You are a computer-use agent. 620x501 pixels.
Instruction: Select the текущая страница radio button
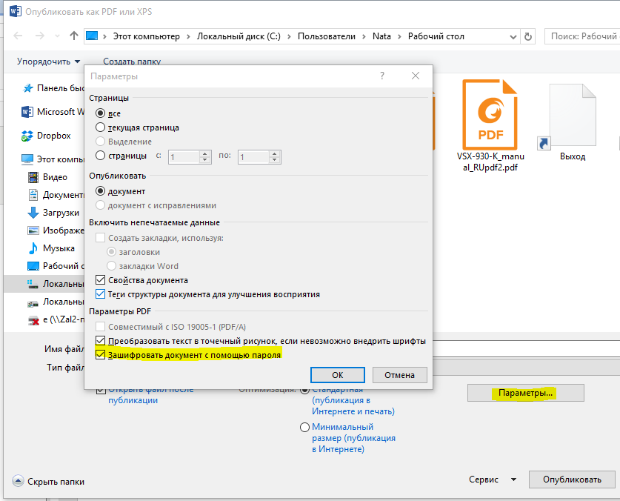pos(101,127)
